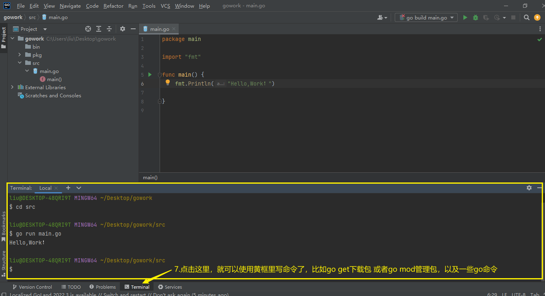Open the dropdown arrow next to profiler icon

click(x=504, y=17)
